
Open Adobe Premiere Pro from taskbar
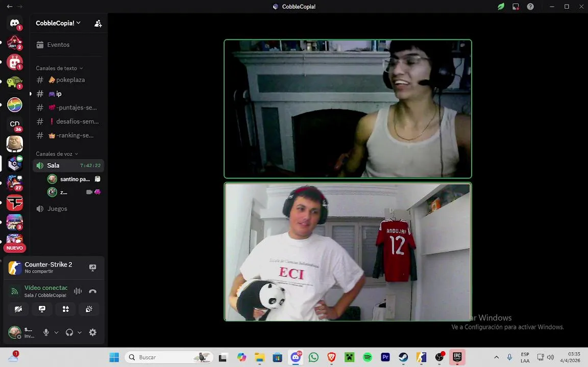(x=385, y=357)
